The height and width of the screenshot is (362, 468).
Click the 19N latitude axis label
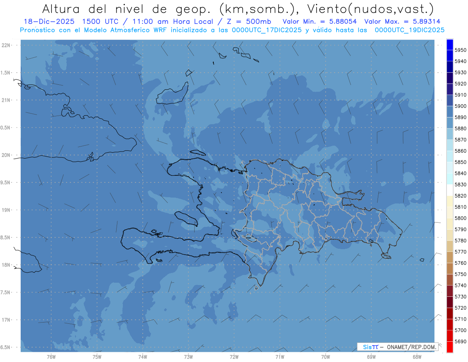coord(6,210)
